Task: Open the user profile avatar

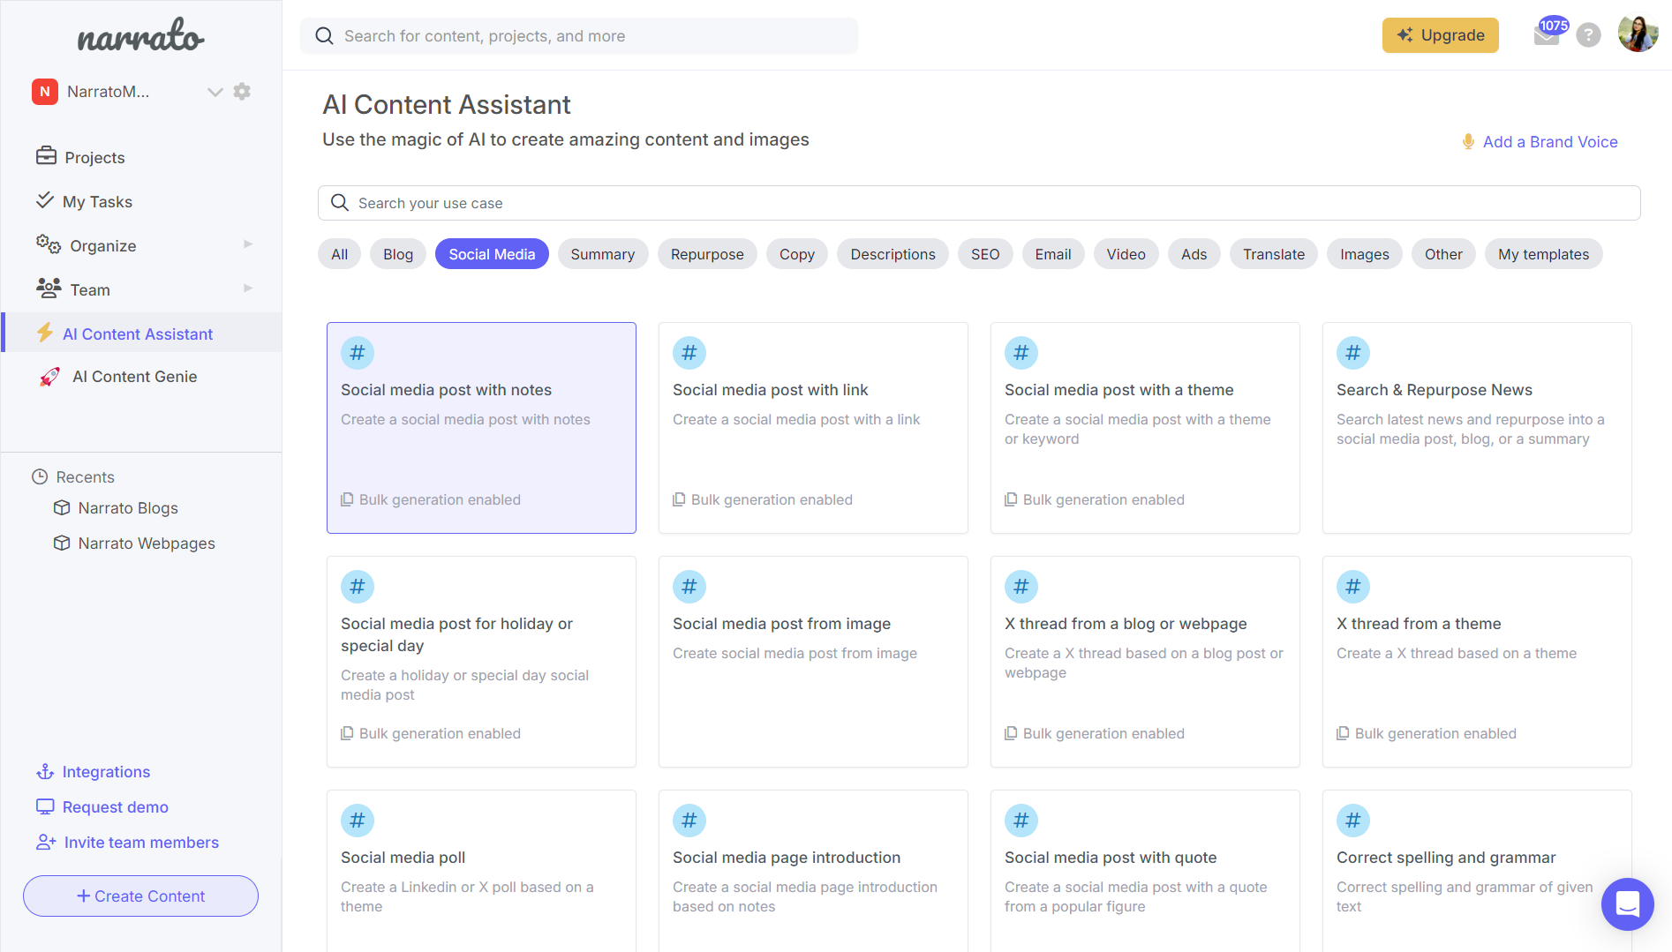Action: coord(1638,34)
